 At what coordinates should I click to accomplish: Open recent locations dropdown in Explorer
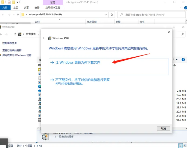tap(14, 15)
